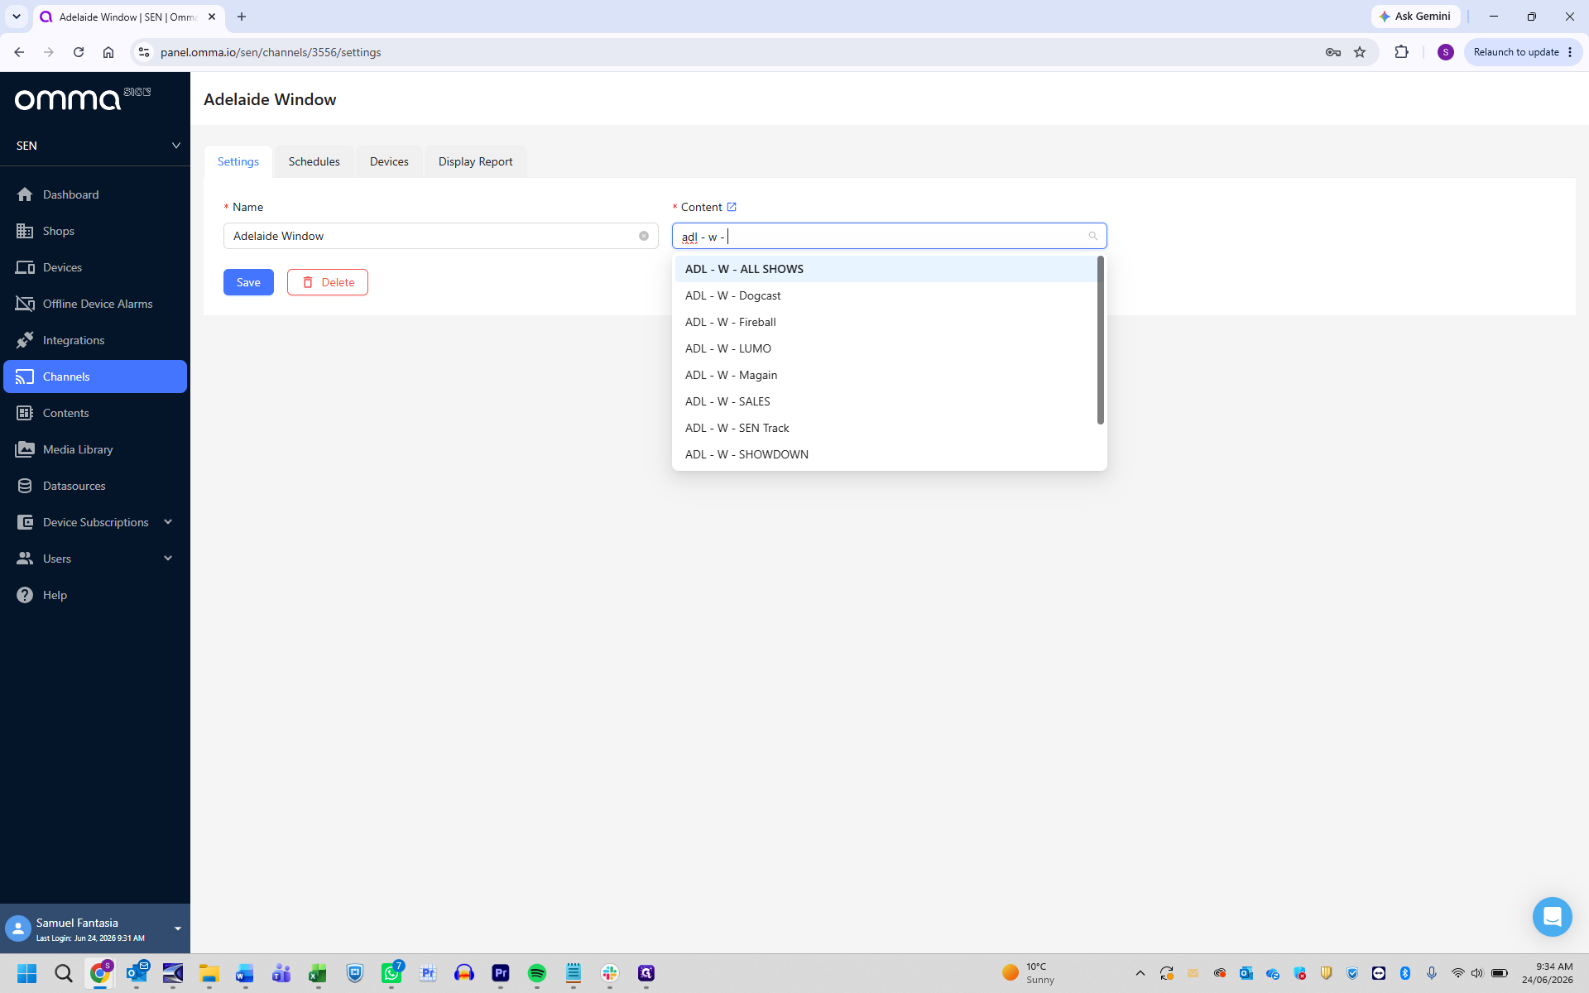
Task: Open the weather widget on taskbar
Action: (1028, 973)
